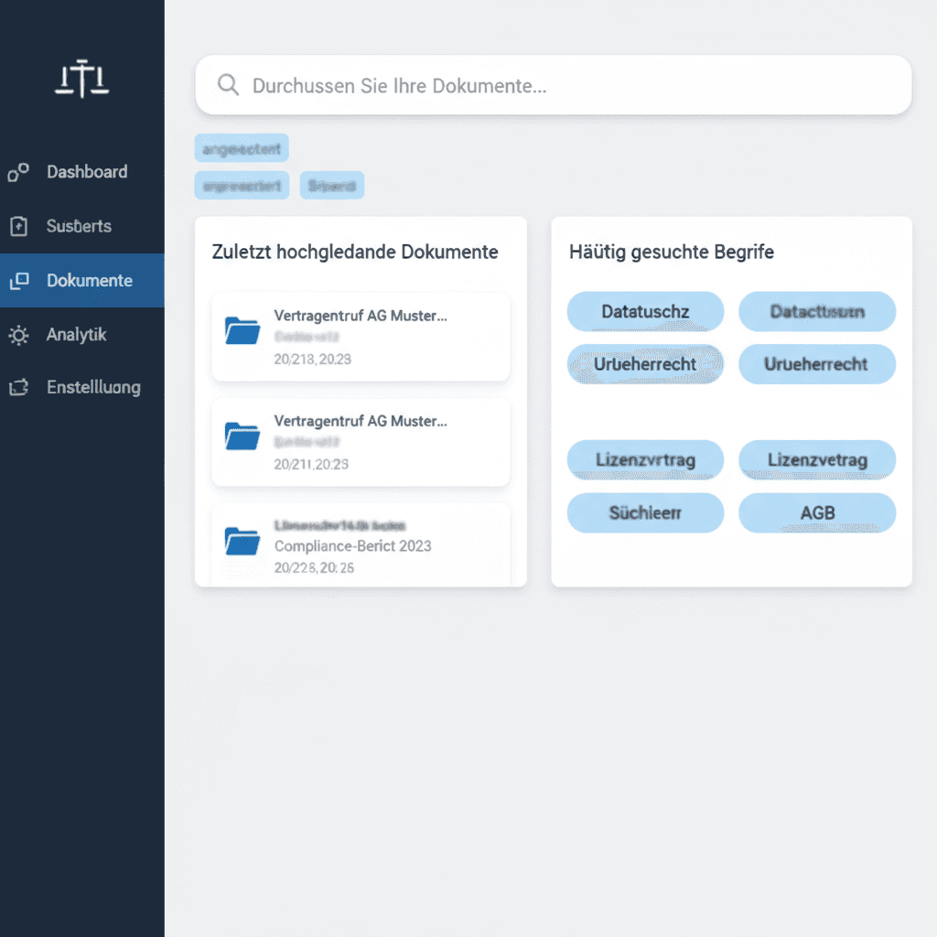The height and width of the screenshot is (937, 937).
Task: Click folder icon dated 20/213,20:23
Action: (242, 330)
